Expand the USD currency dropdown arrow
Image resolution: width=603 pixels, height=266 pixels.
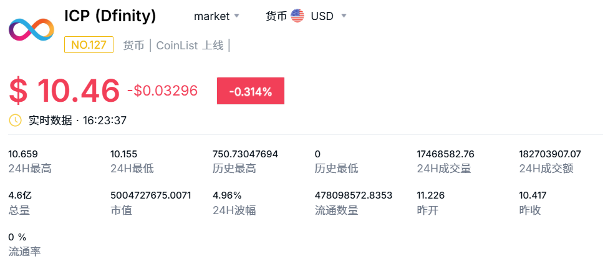pyautogui.click(x=344, y=16)
